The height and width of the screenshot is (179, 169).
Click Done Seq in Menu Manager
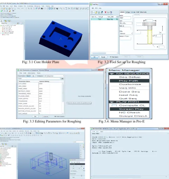(129, 92)
